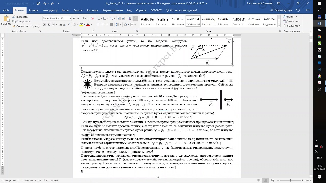Image resolution: width=326 pixels, height=183 pixels.
Task: Undo the last action
Action: [x=45, y=4]
